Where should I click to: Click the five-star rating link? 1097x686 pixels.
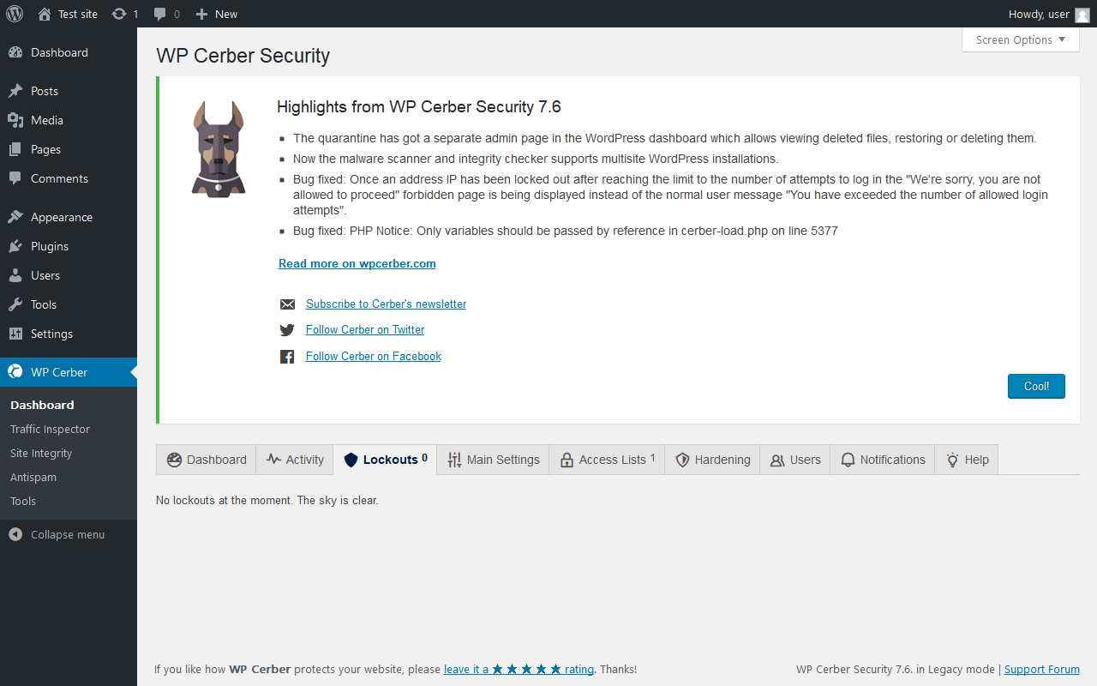click(519, 669)
